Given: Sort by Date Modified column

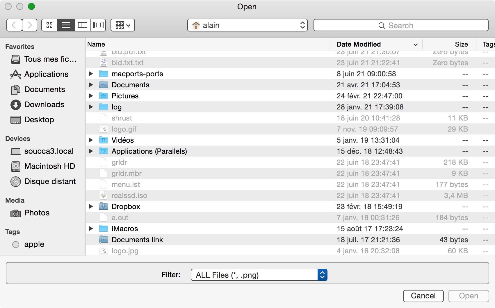Looking at the screenshot, I should pyautogui.click(x=358, y=44).
